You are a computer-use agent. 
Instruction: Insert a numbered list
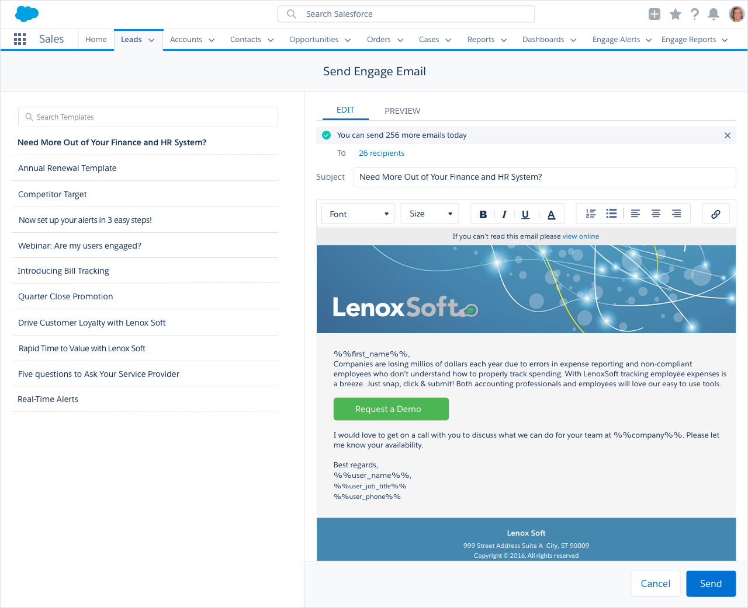coord(591,214)
